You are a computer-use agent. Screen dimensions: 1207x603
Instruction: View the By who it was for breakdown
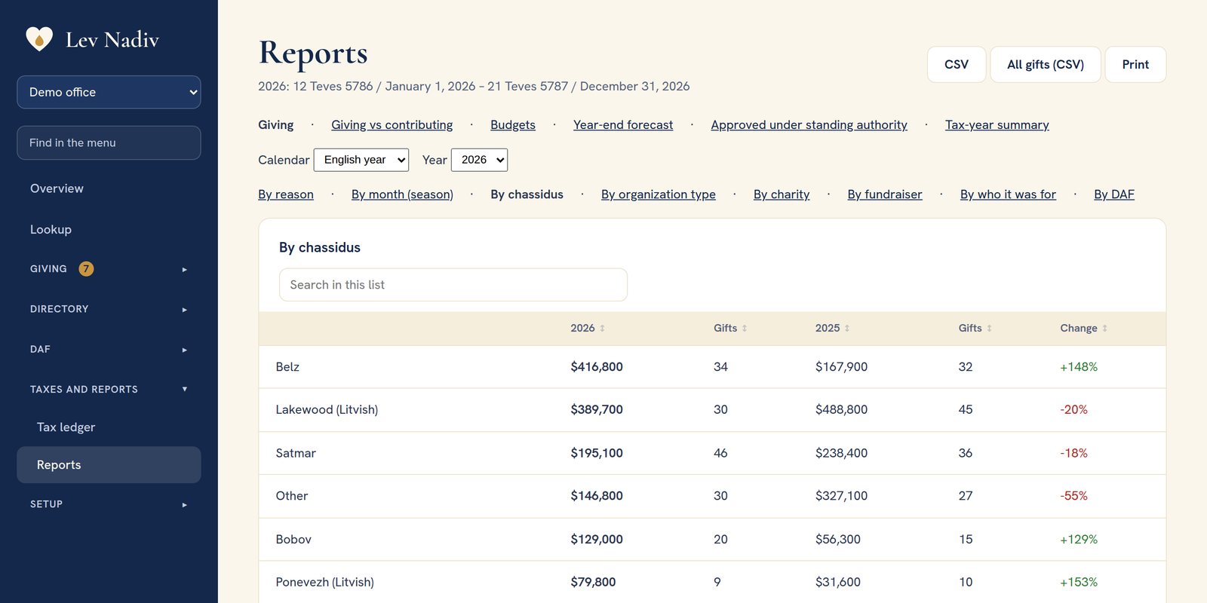[1008, 194]
